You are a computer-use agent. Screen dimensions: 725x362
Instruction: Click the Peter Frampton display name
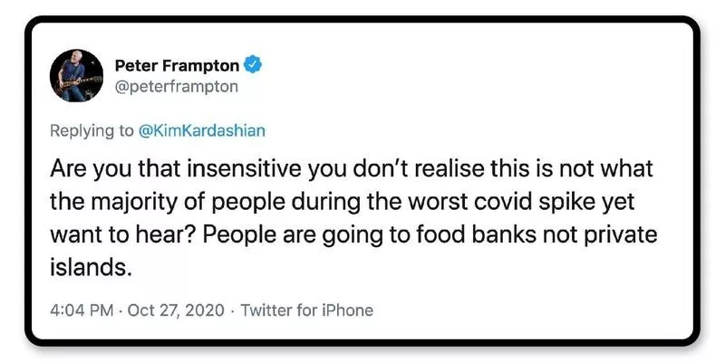point(179,65)
